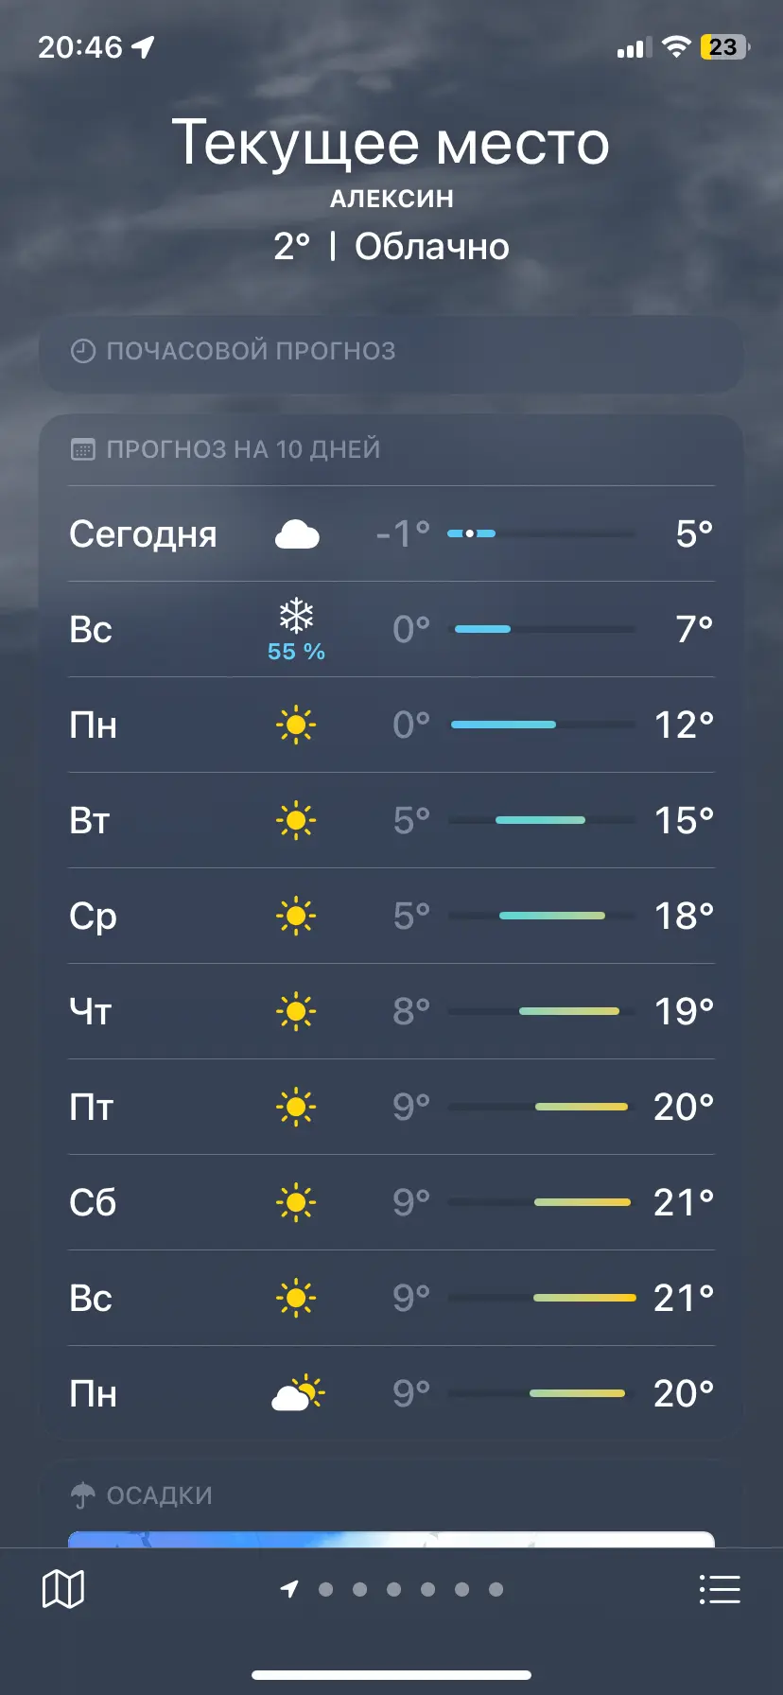
Task: Tap the temperature range bar for Чт
Action: click(542, 1012)
